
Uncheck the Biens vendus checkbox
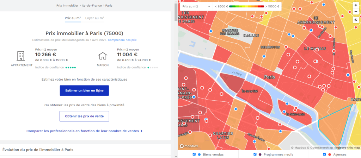[x=194, y=154]
